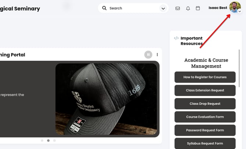The height and width of the screenshot is (149, 246).
Task: Expand the user menu arrow under the avatar
Action: pos(240,11)
